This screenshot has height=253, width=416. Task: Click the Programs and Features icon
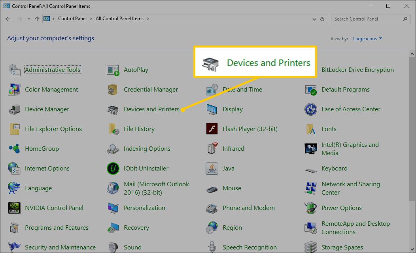click(14, 228)
